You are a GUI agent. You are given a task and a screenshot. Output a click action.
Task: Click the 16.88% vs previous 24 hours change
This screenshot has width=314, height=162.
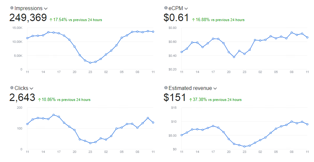218,20
